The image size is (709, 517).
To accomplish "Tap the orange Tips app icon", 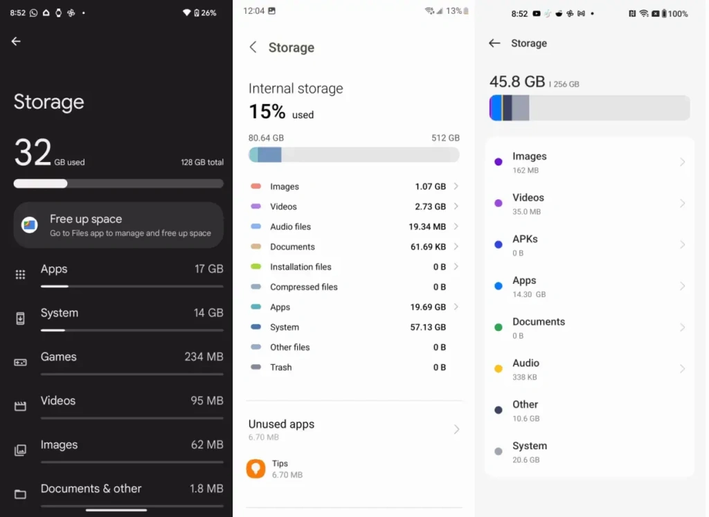I will coord(255,469).
